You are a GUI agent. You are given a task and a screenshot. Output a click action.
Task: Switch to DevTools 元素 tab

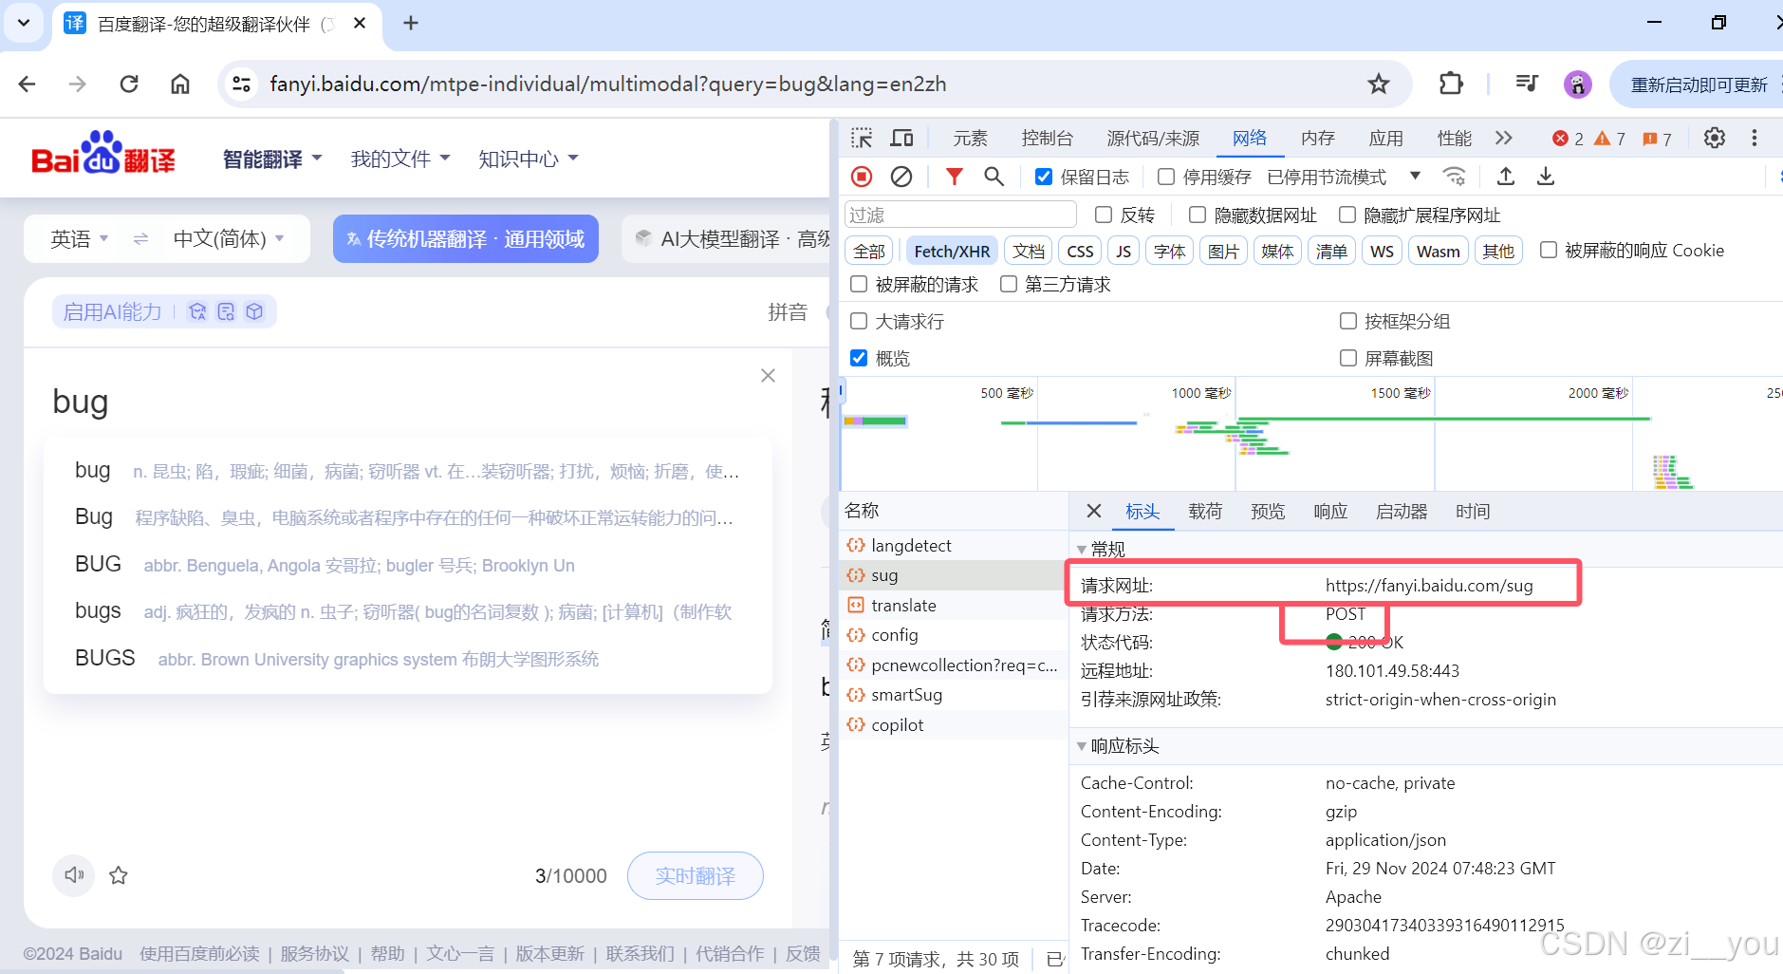pyautogui.click(x=970, y=139)
